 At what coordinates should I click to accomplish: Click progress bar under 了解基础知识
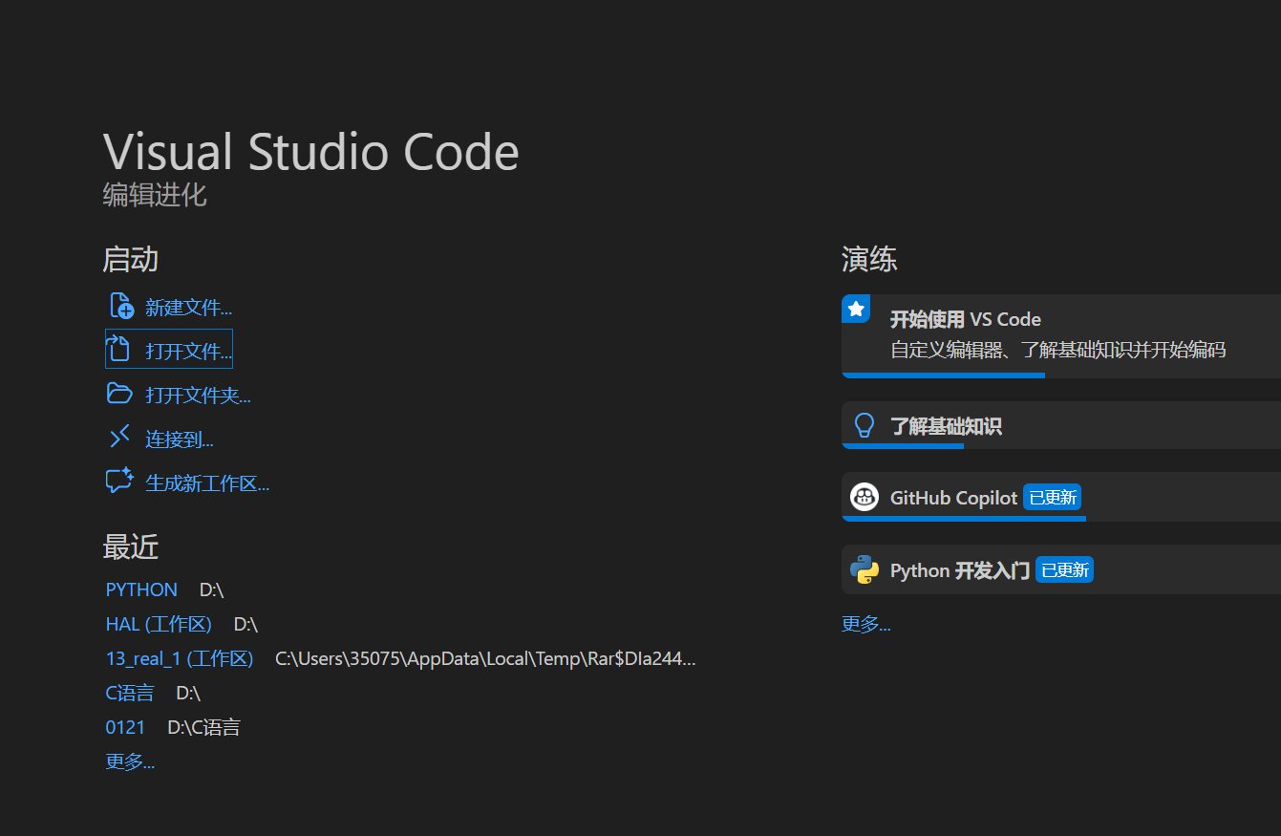tap(903, 446)
